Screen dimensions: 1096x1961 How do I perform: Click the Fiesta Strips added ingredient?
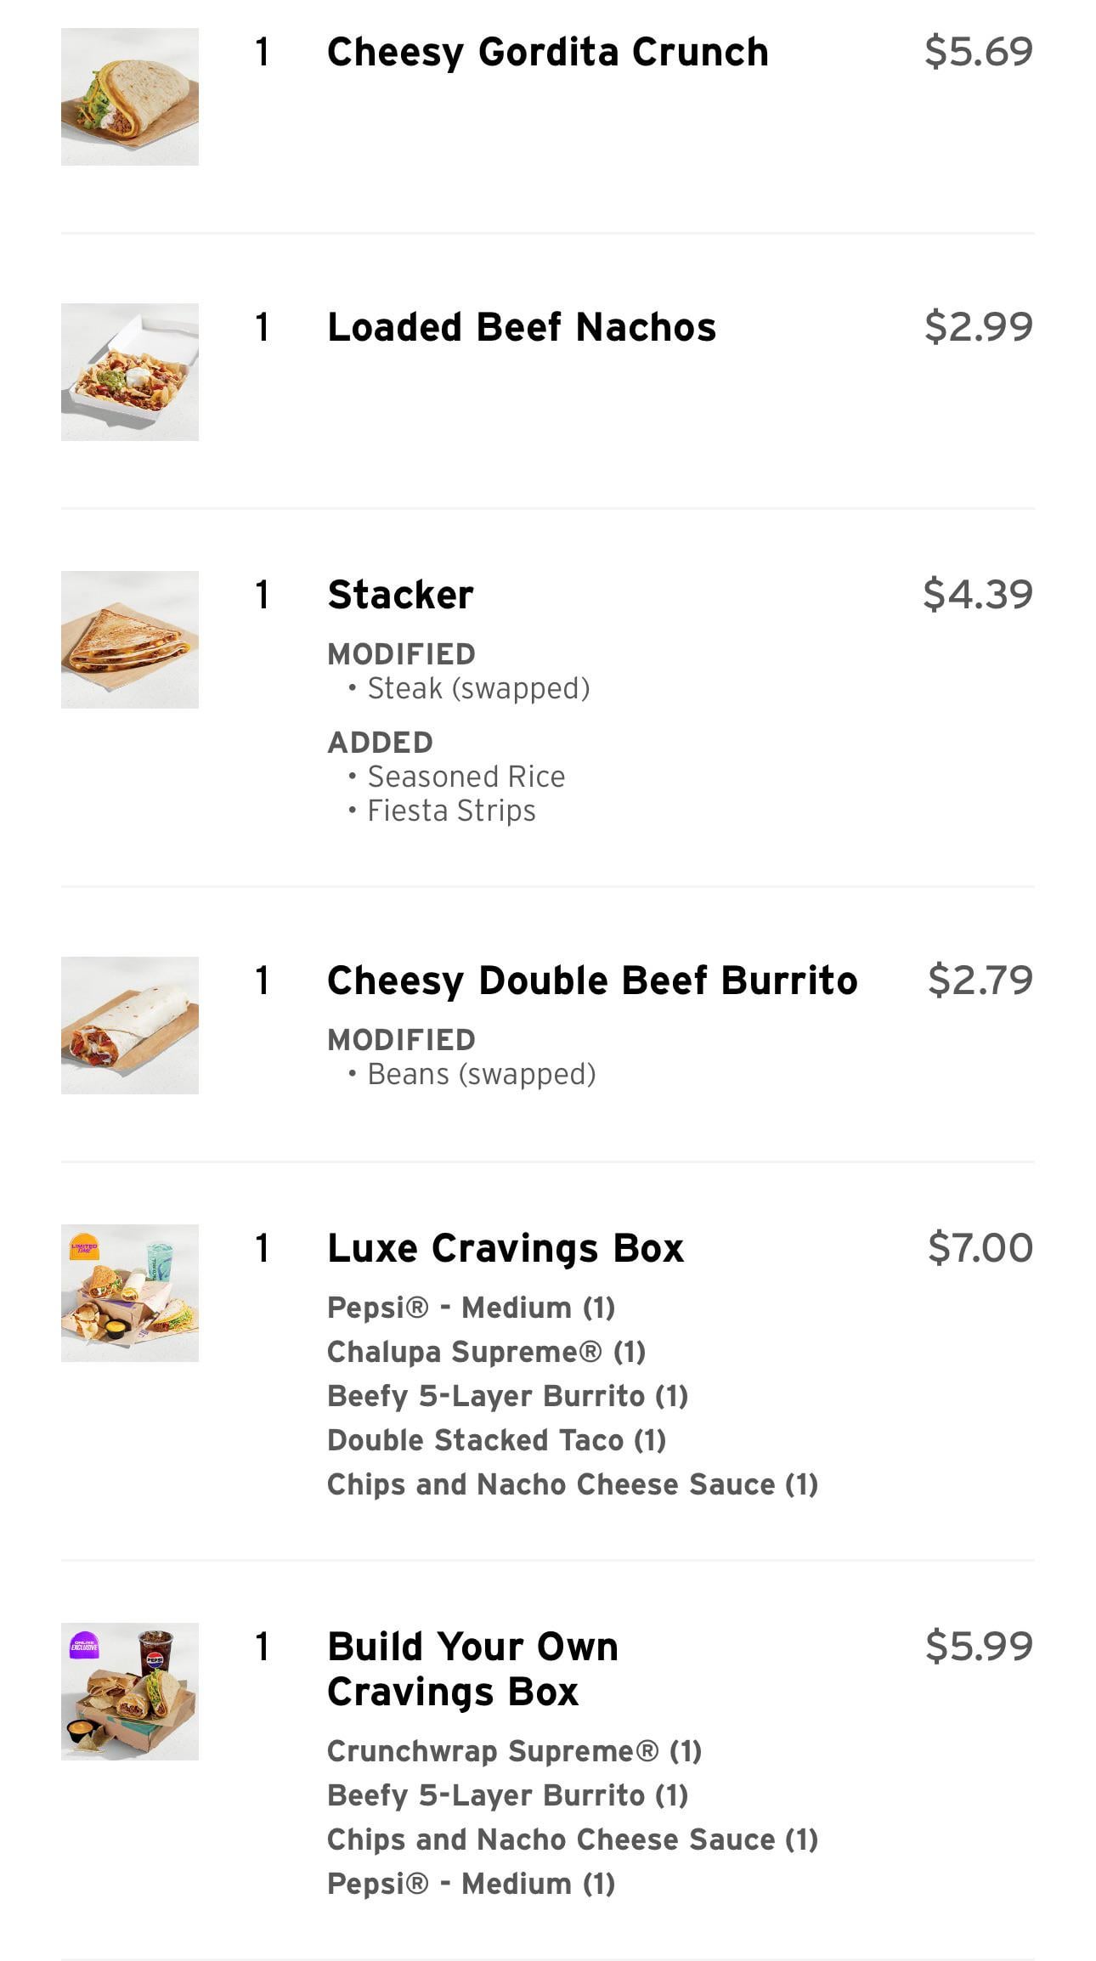[450, 811]
